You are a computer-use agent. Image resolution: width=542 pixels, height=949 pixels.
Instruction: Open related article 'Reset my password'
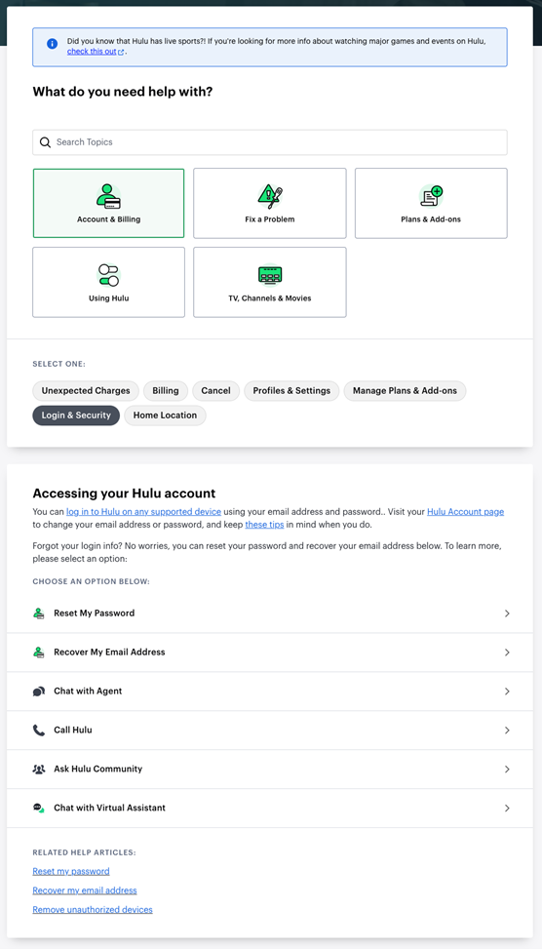[x=71, y=872]
